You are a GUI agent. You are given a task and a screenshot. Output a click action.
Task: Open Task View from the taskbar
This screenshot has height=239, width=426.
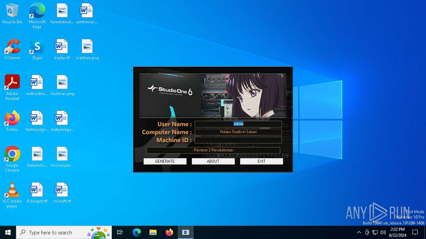tap(120, 232)
